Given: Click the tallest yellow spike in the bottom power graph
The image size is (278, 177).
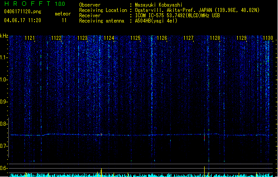Looking at the screenshot, I should pos(205,172).
